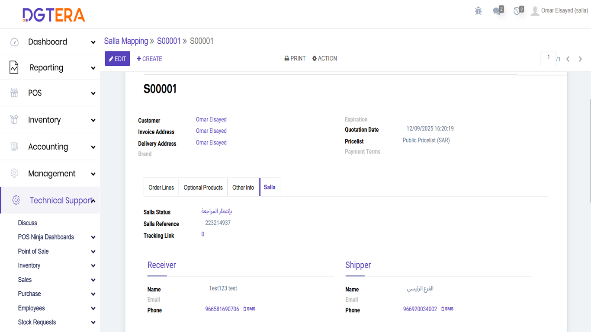Click the SMS icon beside receiver phone
The width and height of the screenshot is (591, 332).
[250, 309]
